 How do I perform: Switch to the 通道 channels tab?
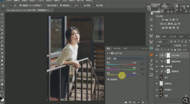(x=164, y=37)
